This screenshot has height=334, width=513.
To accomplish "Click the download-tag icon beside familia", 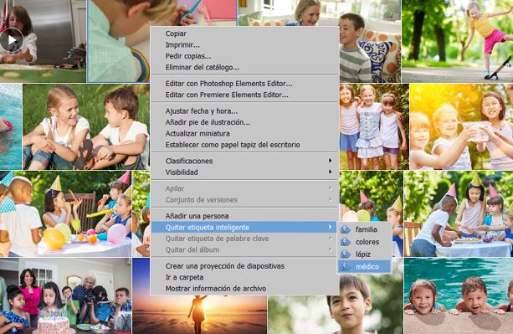I will pyautogui.click(x=345, y=229).
